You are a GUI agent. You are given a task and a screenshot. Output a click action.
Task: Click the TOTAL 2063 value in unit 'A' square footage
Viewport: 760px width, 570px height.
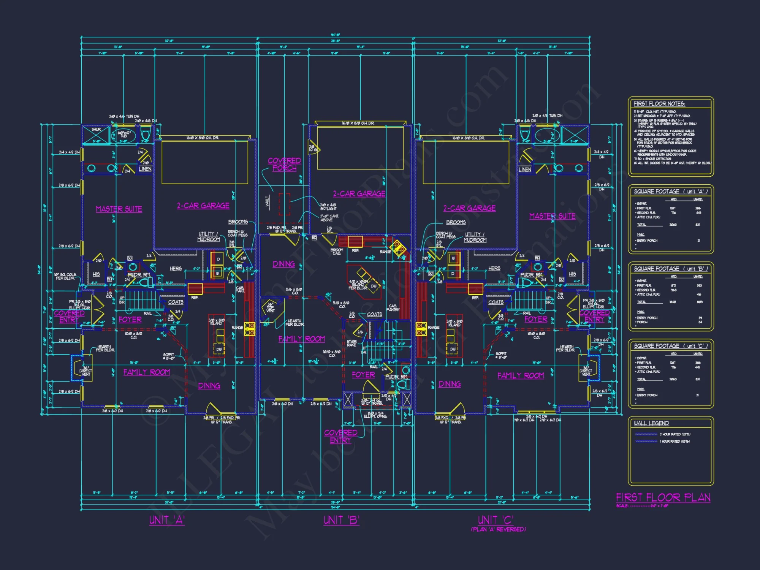point(673,225)
